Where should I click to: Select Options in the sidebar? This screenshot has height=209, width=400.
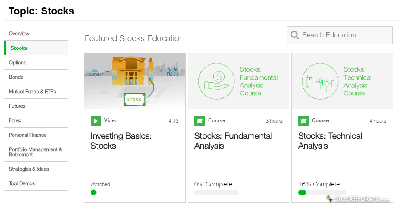click(17, 63)
